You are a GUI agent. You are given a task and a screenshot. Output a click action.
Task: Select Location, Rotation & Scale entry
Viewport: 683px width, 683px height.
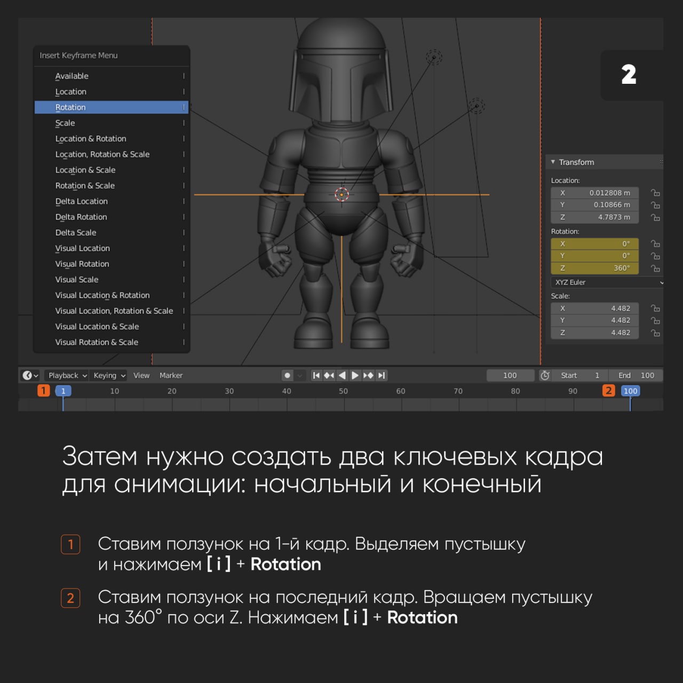click(x=112, y=154)
